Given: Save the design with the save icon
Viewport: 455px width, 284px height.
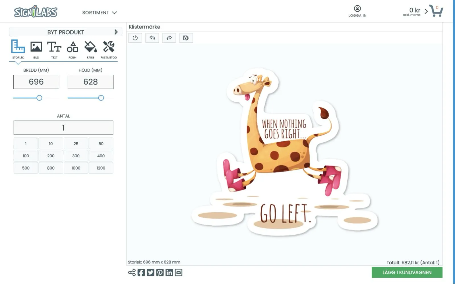Looking at the screenshot, I should click(x=186, y=38).
